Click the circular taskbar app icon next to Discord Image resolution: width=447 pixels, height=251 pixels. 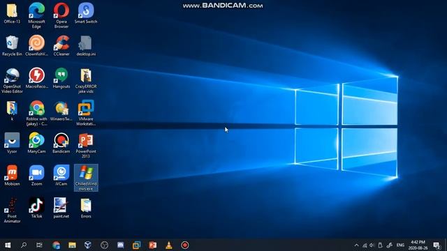pos(104,245)
